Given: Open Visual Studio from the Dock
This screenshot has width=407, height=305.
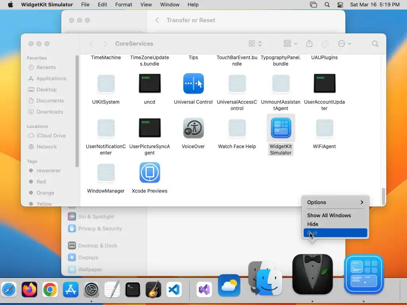Looking at the screenshot, I should click(204, 290).
